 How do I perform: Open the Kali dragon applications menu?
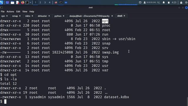(1, 2)
